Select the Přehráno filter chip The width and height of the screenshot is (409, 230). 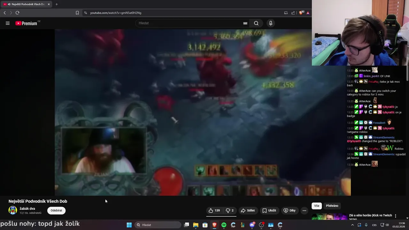tap(332, 206)
